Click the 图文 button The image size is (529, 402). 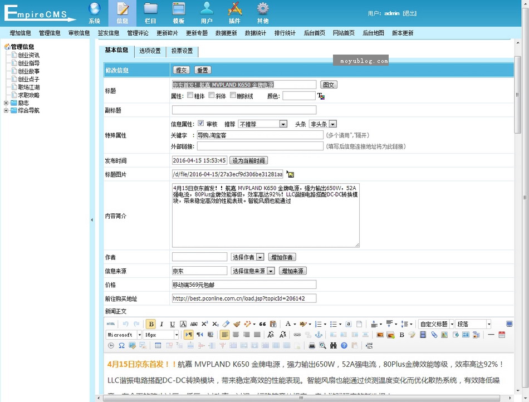coord(329,85)
